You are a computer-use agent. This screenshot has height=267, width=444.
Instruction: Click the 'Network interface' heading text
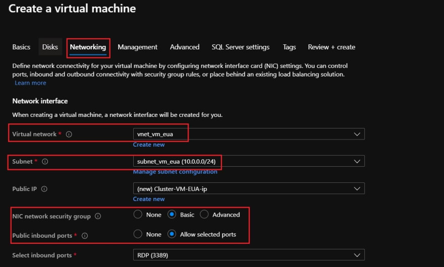(x=40, y=101)
